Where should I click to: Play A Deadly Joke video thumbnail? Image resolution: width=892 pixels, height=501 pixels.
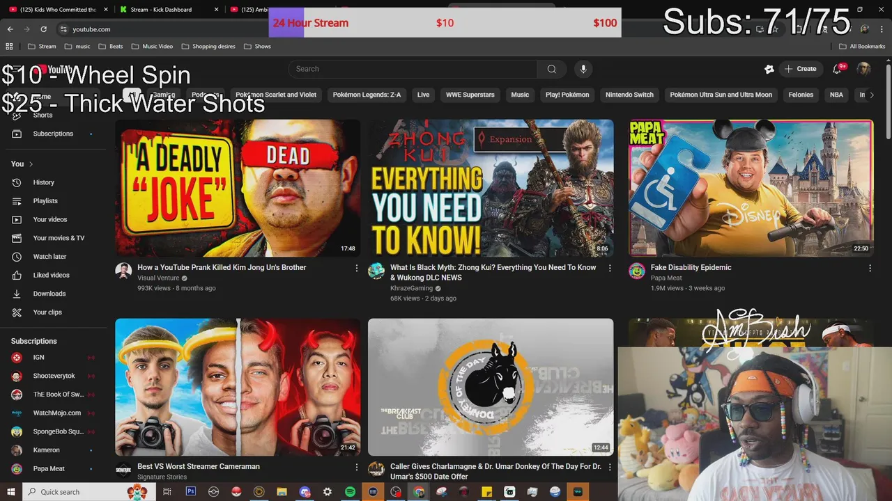pos(238,188)
